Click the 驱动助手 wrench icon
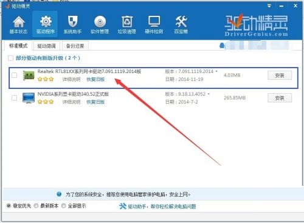The height and width of the screenshot is (223, 304). (123, 207)
